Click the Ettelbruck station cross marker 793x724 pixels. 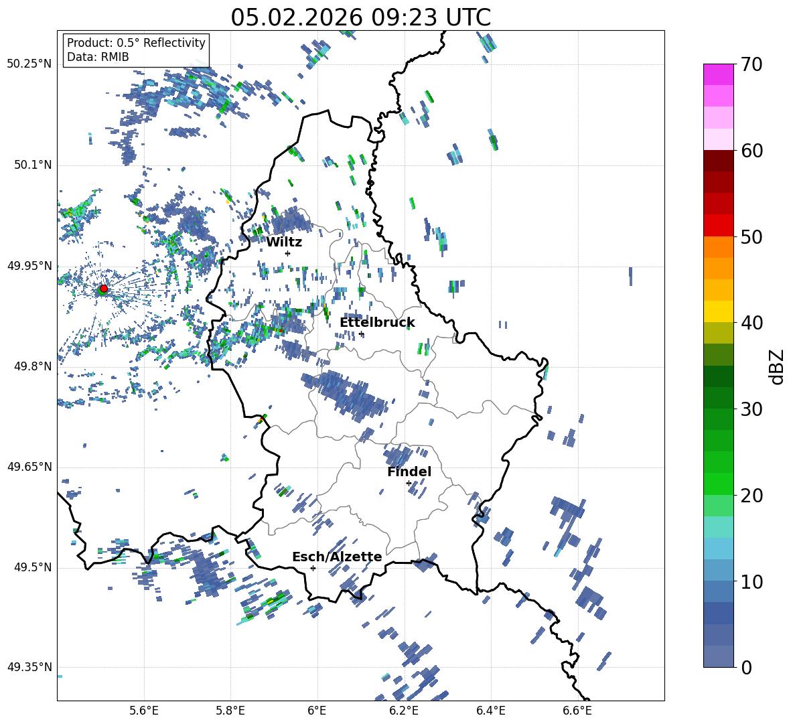point(361,334)
